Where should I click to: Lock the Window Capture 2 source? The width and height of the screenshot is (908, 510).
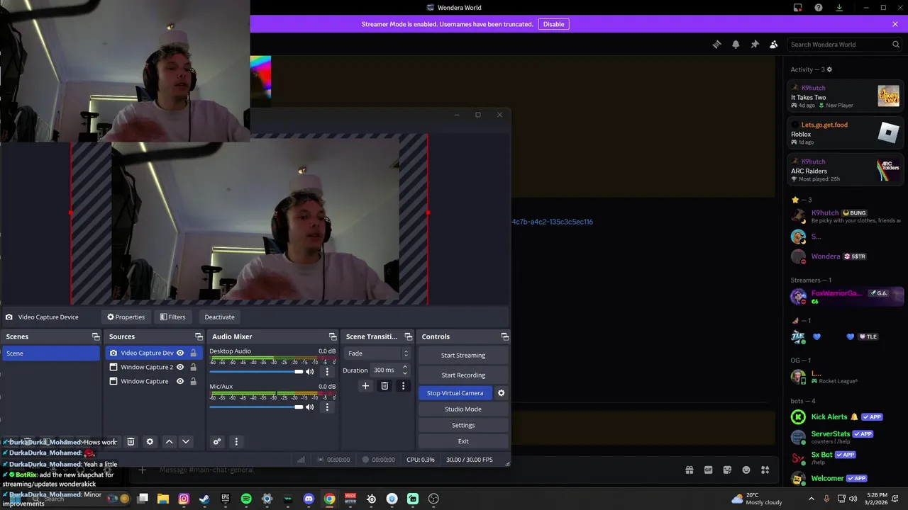coord(193,367)
